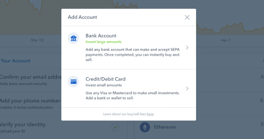Close the Add Account dialog
This screenshot has width=264, height=139.
click(x=187, y=17)
